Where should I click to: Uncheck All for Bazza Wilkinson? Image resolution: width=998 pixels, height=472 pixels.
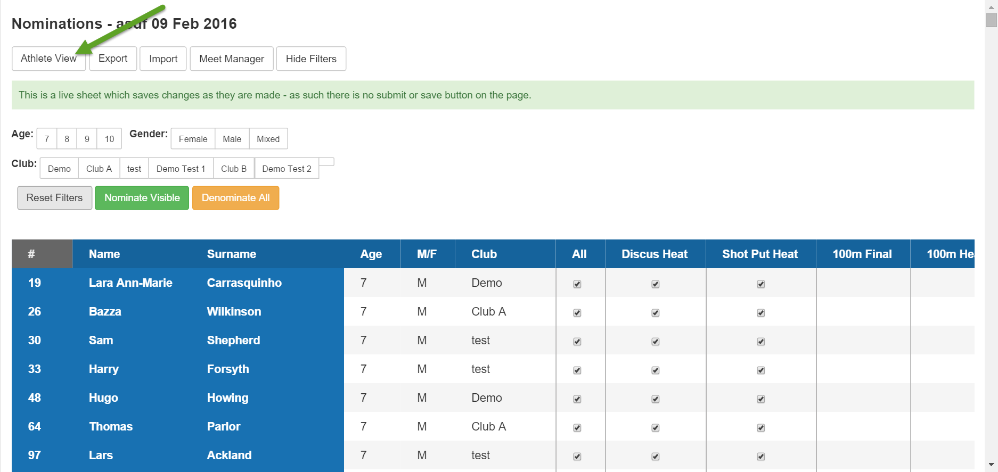(x=577, y=313)
